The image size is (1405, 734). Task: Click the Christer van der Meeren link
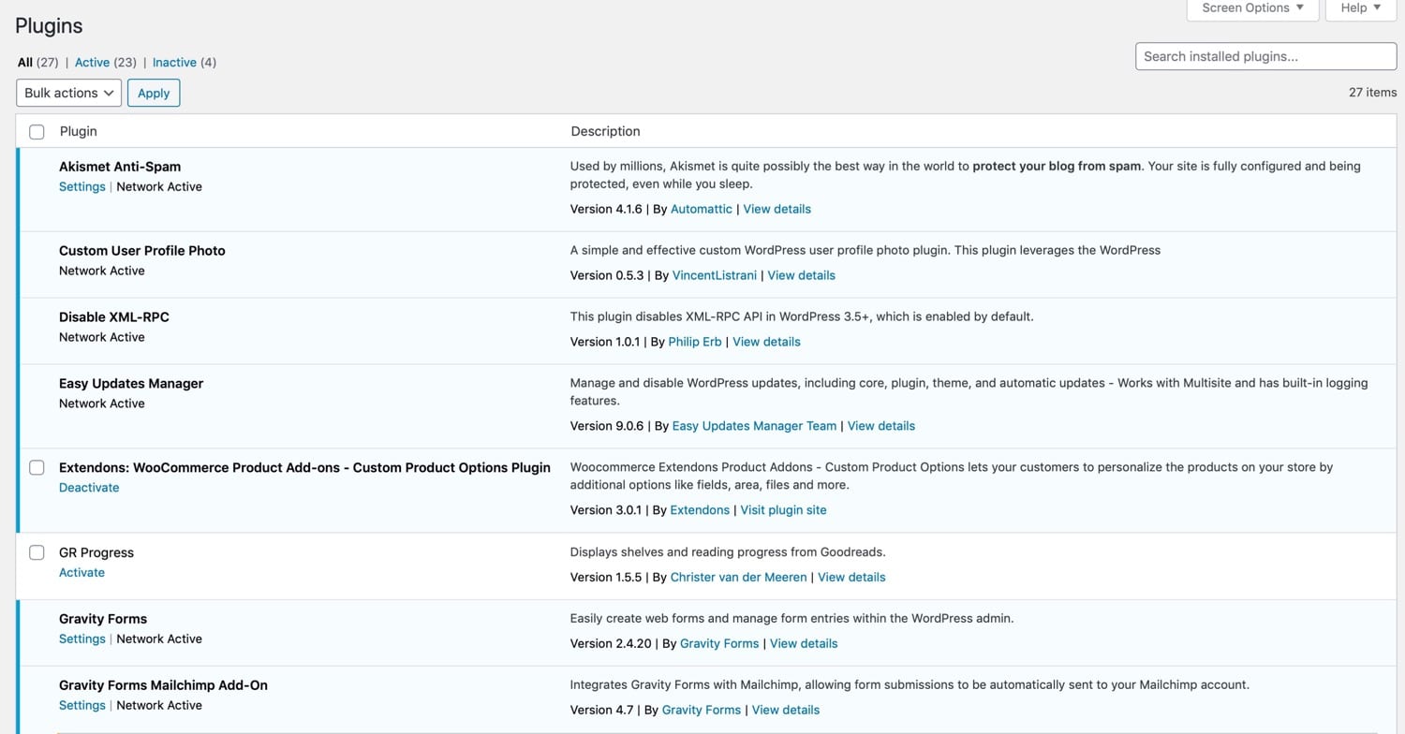click(x=738, y=577)
